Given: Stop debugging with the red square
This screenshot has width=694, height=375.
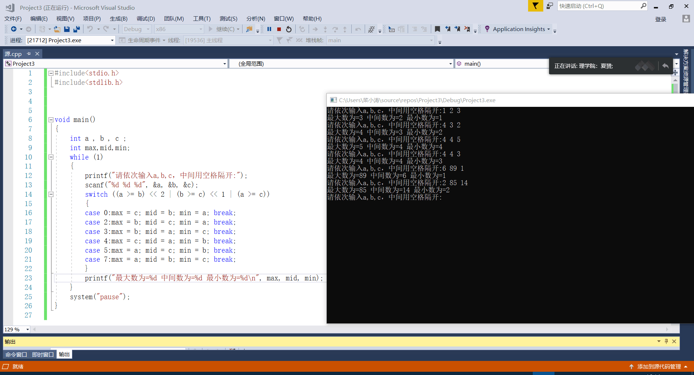Looking at the screenshot, I should point(279,29).
